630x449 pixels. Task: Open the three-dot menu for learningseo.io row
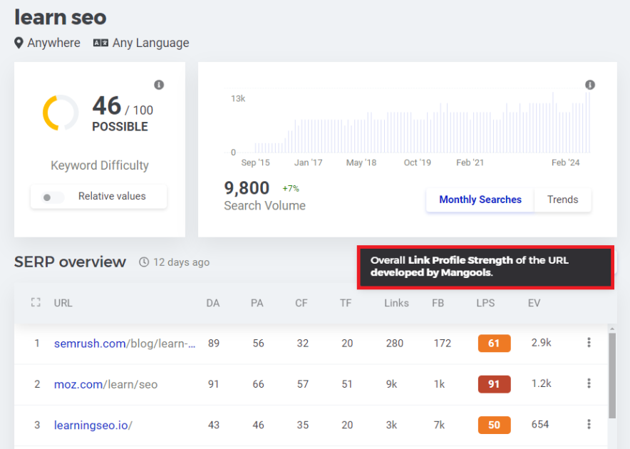(x=589, y=424)
